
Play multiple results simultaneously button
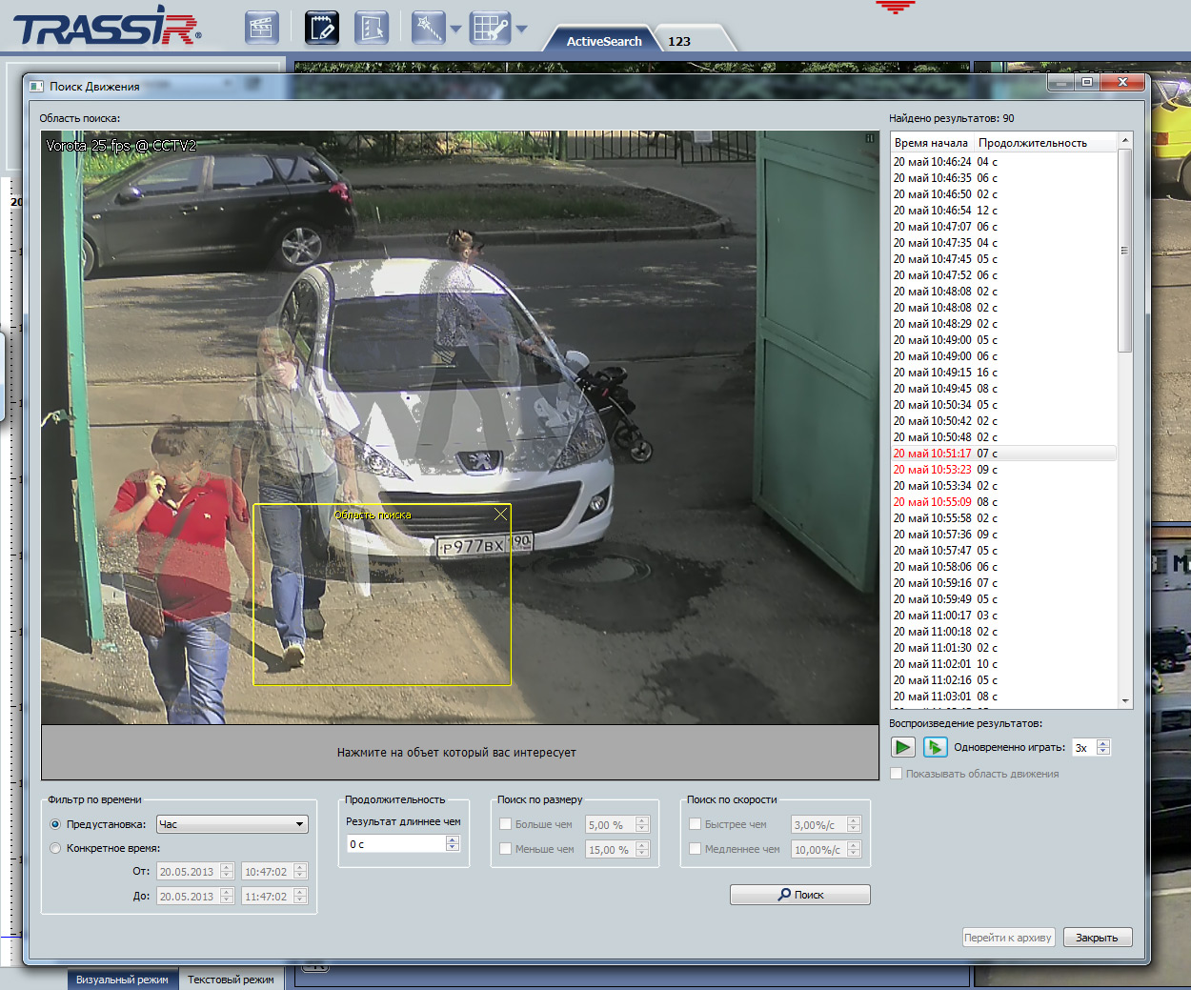(x=935, y=748)
